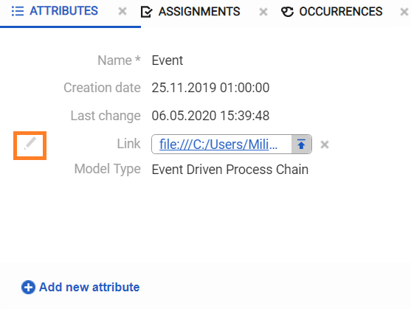Close the Assignments tab
Screen dimensions: 411x309
tap(263, 12)
